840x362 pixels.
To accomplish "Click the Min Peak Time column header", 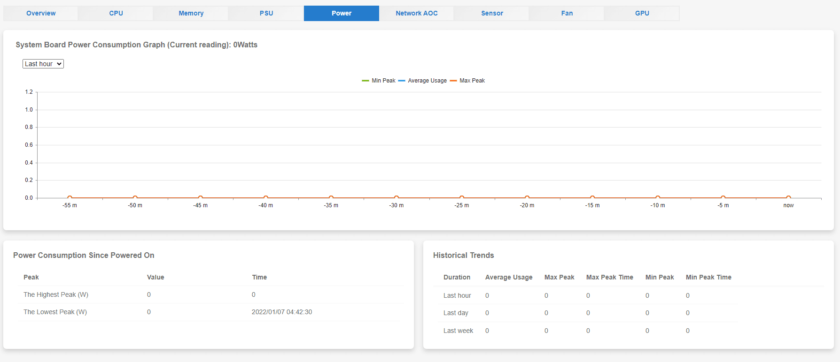I will (x=708, y=277).
